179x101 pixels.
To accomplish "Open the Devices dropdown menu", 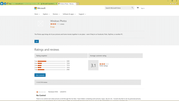I will click(56, 14).
